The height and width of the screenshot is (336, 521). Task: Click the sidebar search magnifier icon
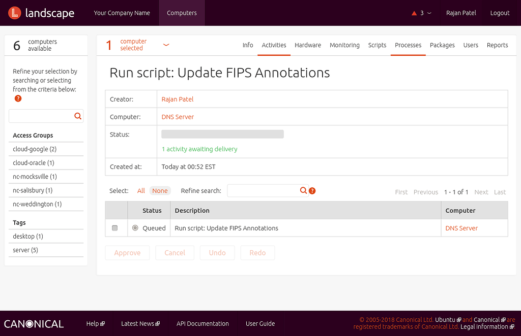[x=78, y=116]
